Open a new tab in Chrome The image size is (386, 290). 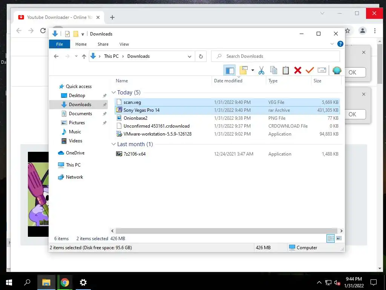(x=112, y=17)
